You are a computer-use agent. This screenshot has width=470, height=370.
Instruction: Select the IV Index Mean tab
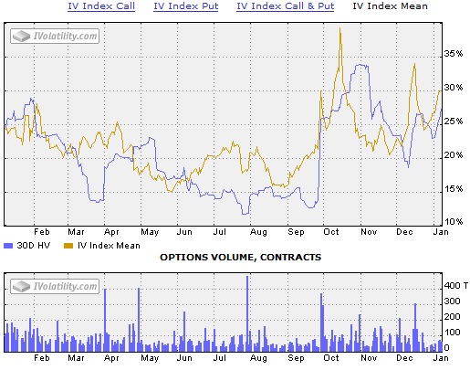coord(390,6)
